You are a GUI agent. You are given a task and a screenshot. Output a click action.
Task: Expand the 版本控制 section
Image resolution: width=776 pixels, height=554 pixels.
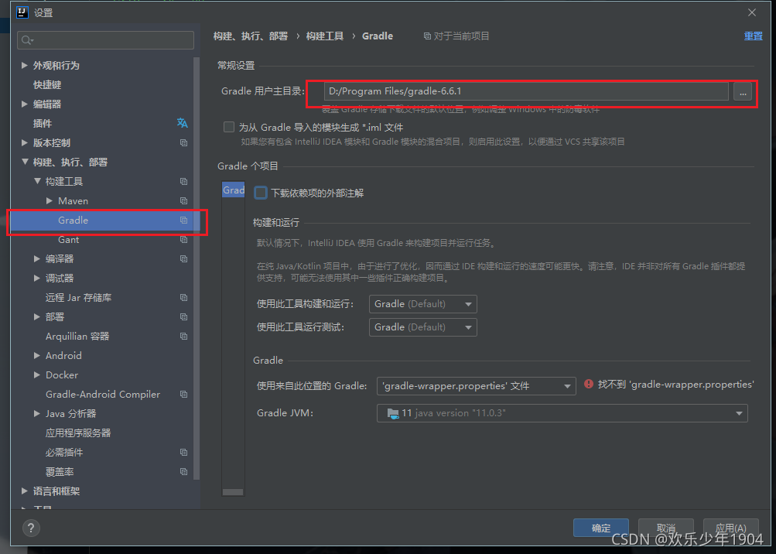[24, 142]
